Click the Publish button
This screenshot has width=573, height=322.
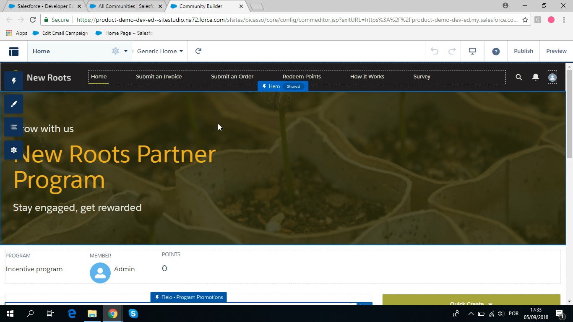524,51
